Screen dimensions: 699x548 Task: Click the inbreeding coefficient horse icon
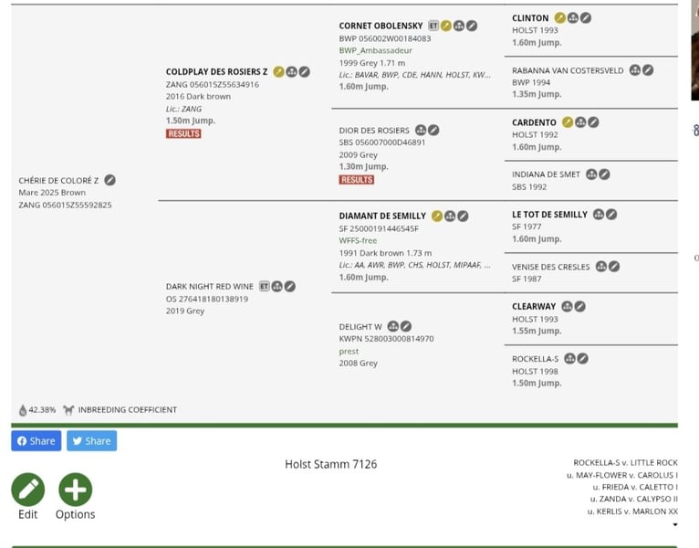click(x=68, y=410)
